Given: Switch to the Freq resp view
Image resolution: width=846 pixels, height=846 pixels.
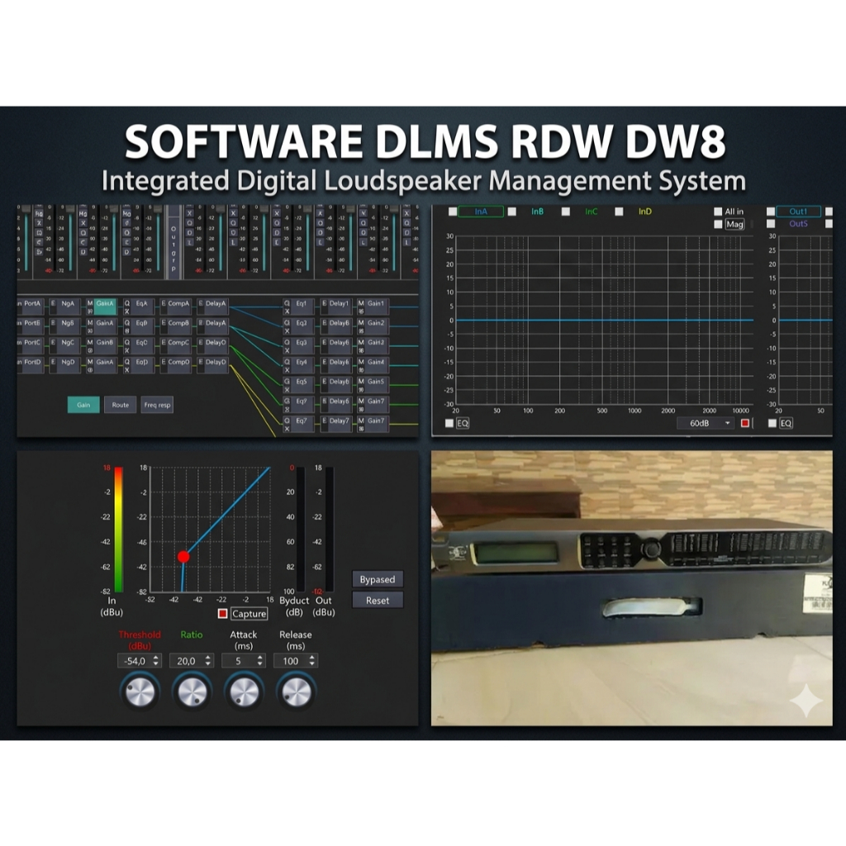Looking at the screenshot, I should pyautogui.click(x=157, y=405).
